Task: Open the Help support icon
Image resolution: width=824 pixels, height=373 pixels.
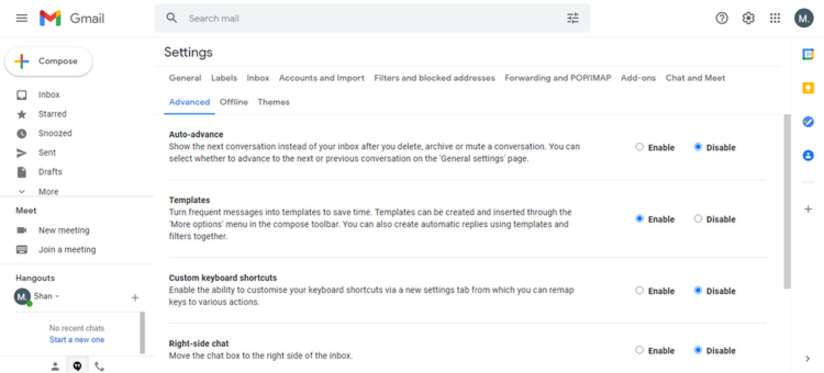Action: tap(721, 18)
